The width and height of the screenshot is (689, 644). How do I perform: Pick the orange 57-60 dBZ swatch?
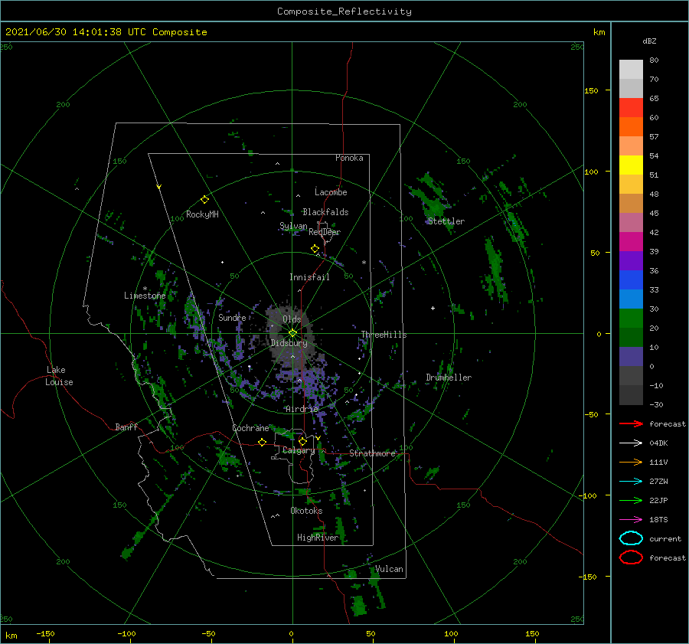631,127
